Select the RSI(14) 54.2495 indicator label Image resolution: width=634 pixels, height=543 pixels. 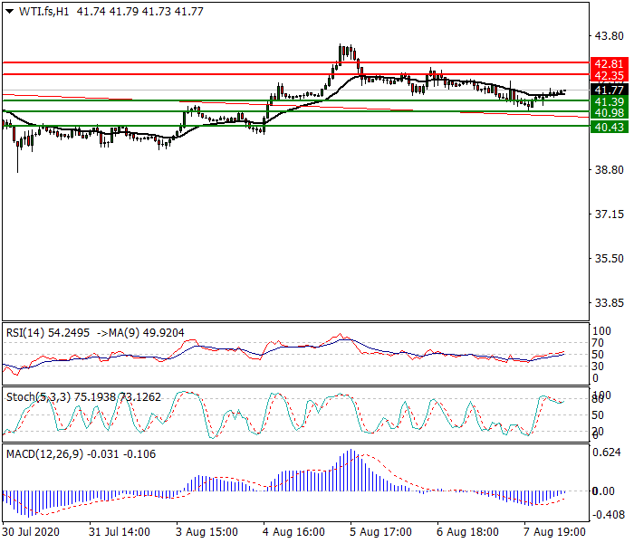(x=48, y=333)
